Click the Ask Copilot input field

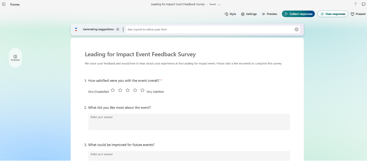pos(210,29)
